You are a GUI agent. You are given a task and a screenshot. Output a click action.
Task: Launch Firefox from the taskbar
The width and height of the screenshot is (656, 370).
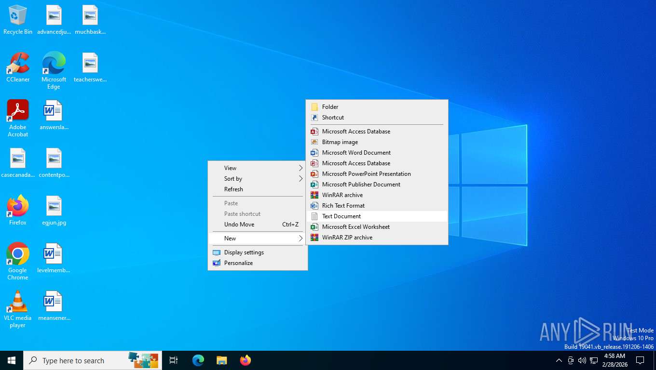[x=246, y=360]
